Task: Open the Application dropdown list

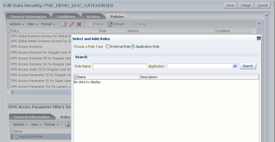Action: tap(235, 66)
